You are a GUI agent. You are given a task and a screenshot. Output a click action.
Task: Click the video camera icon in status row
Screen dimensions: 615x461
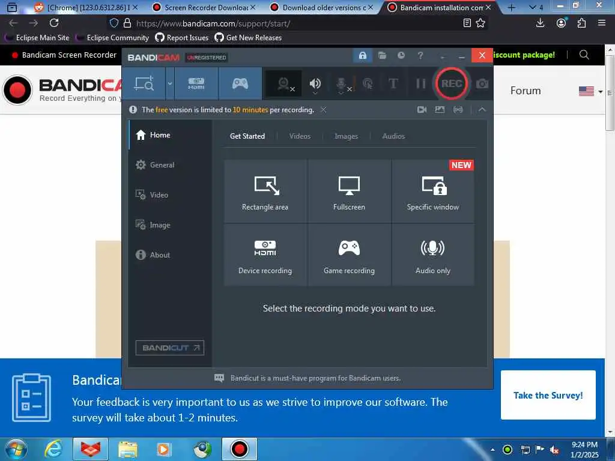pos(422,110)
